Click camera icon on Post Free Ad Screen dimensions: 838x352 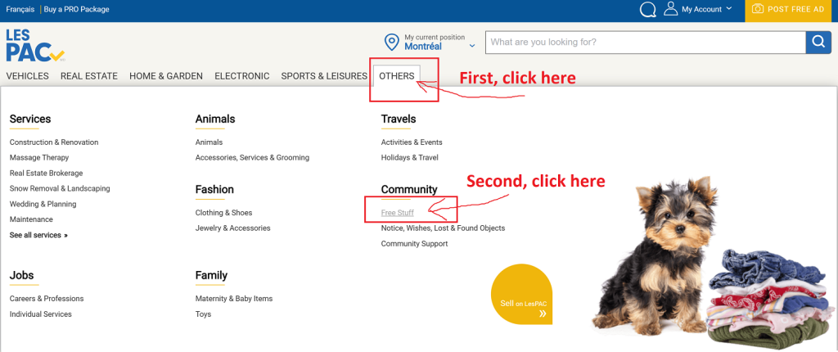pos(757,9)
